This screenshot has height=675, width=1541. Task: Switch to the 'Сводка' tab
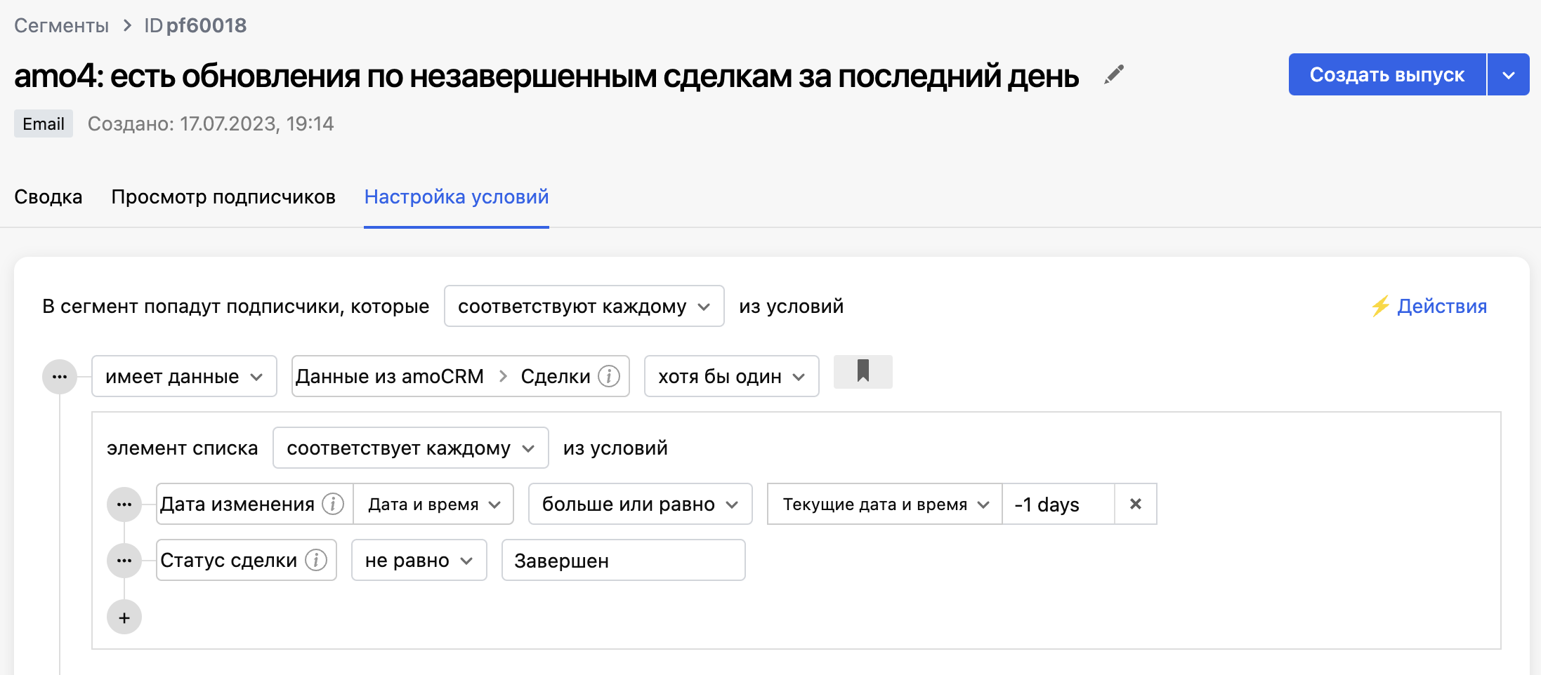pos(48,197)
